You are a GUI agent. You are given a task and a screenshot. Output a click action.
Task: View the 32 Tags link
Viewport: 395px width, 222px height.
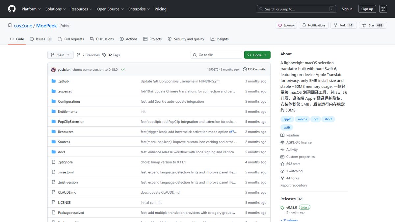point(111,55)
